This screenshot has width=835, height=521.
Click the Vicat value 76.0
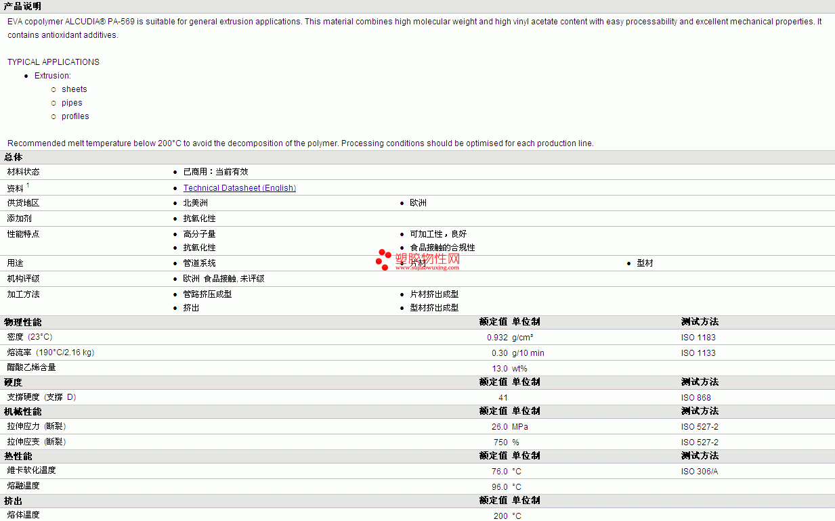click(500, 471)
